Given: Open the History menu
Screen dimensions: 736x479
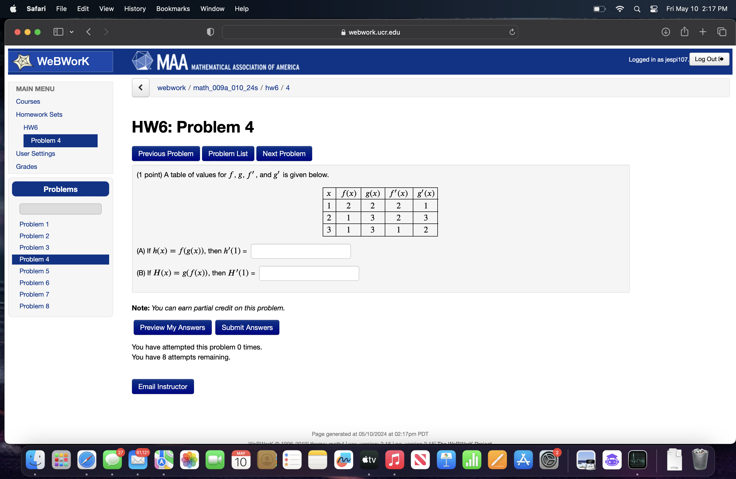Looking at the screenshot, I should tap(135, 9).
